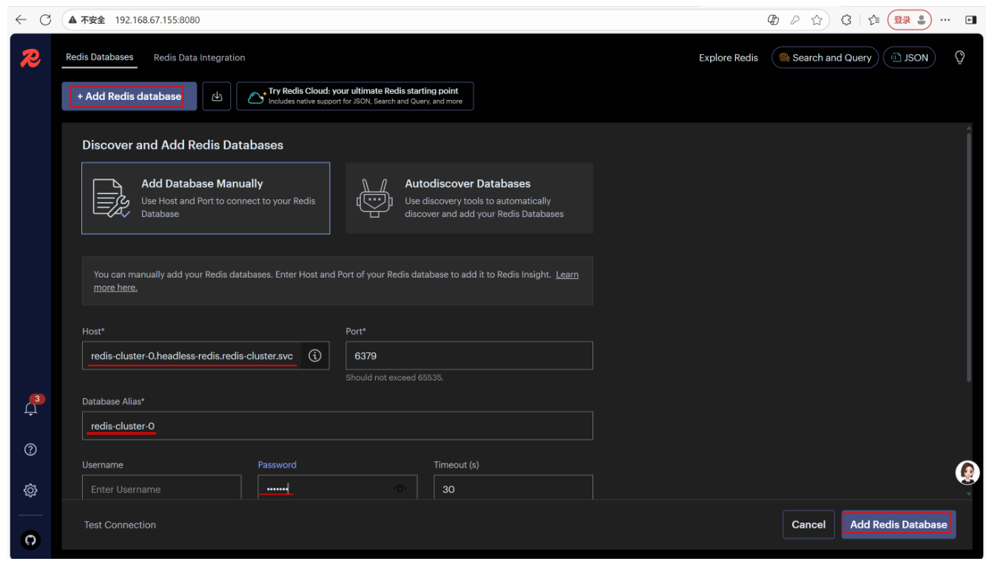Image resolution: width=989 pixels, height=564 pixels.
Task: Open the help center question mark icon
Action: [30, 449]
